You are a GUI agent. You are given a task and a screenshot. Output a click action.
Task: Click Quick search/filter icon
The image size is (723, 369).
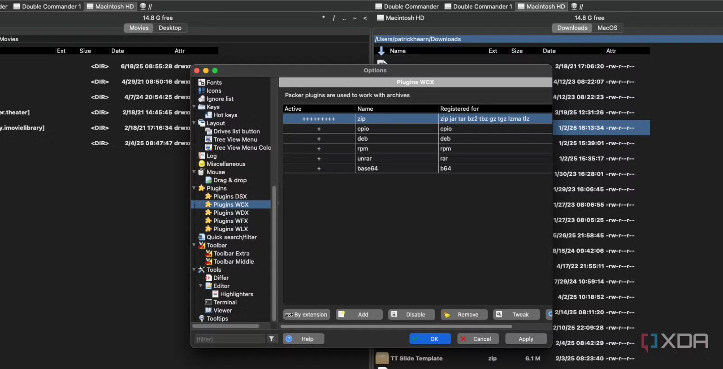coord(201,237)
